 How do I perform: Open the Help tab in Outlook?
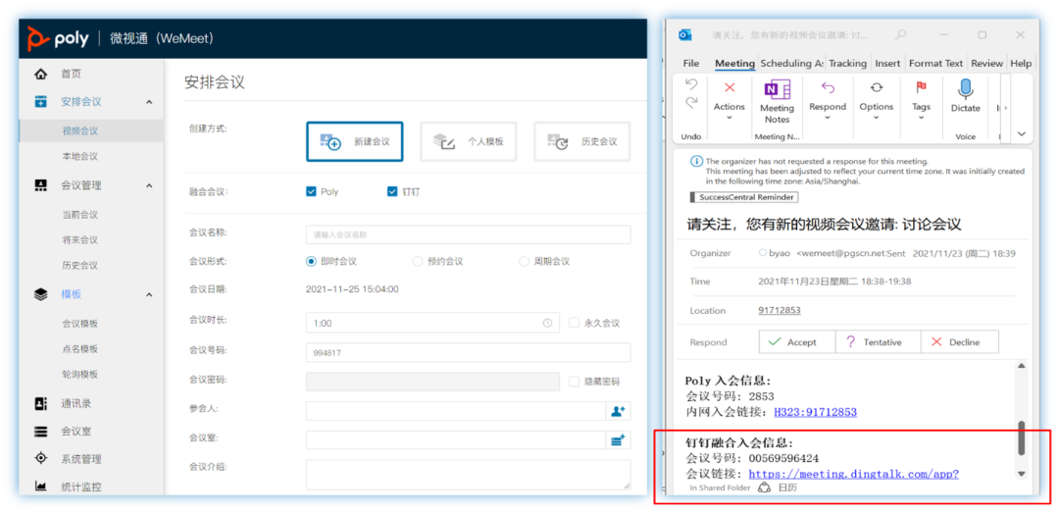(x=1021, y=64)
